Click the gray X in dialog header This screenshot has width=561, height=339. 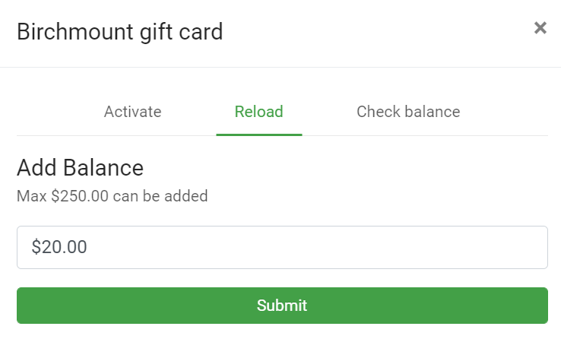(540, 29)
